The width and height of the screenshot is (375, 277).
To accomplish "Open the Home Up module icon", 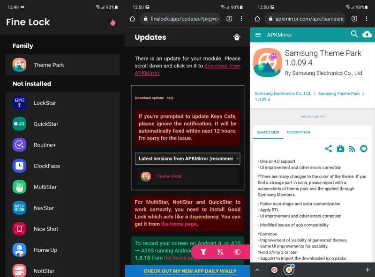I will pos(19,250).
